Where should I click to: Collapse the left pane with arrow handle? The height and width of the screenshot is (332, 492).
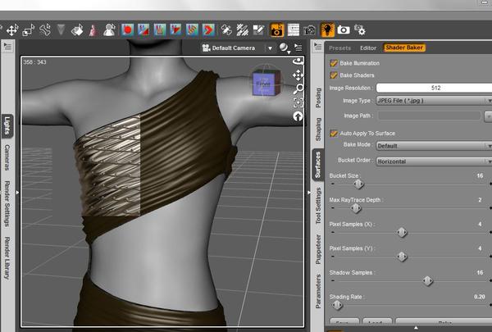tap(17, 192)
